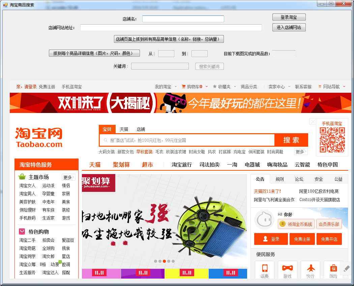
Task: Click the 双11来了 大揭秘 banner
Action: tap(180, 103)
